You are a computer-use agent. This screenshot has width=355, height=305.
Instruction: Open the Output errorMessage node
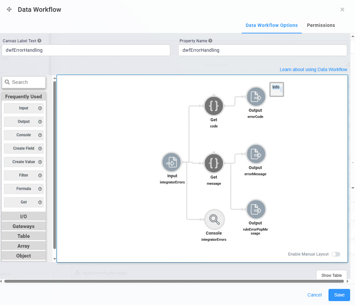(x=256, y=154)
